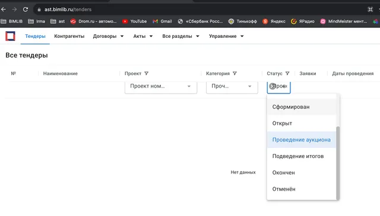
Task: Open the Яндекс bookmark
Action: pyautogui.click(x=274, y=21)
